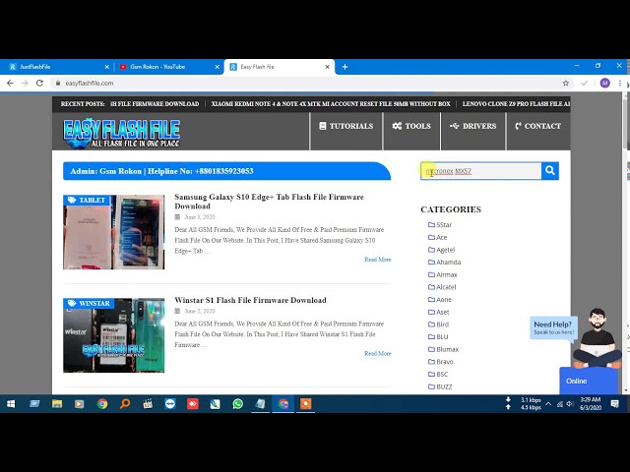
Task: Close the JustFlashFile tab
Action: pyautogui.click(x=107, y=67)
